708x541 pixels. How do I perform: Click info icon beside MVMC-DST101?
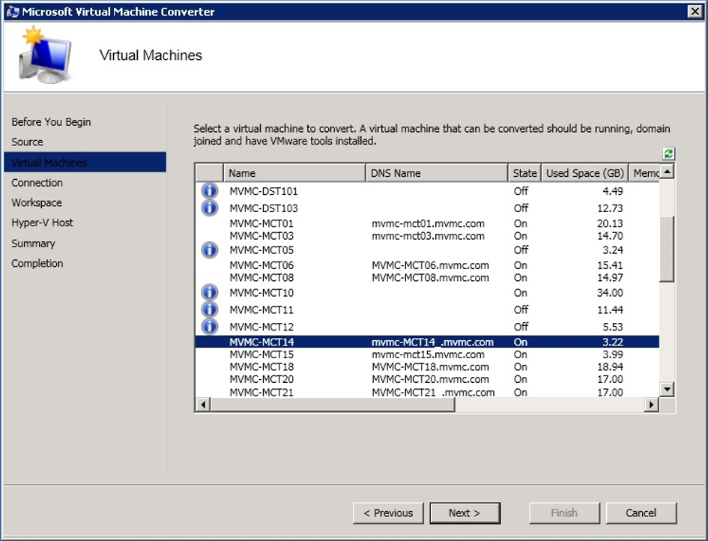210,191
